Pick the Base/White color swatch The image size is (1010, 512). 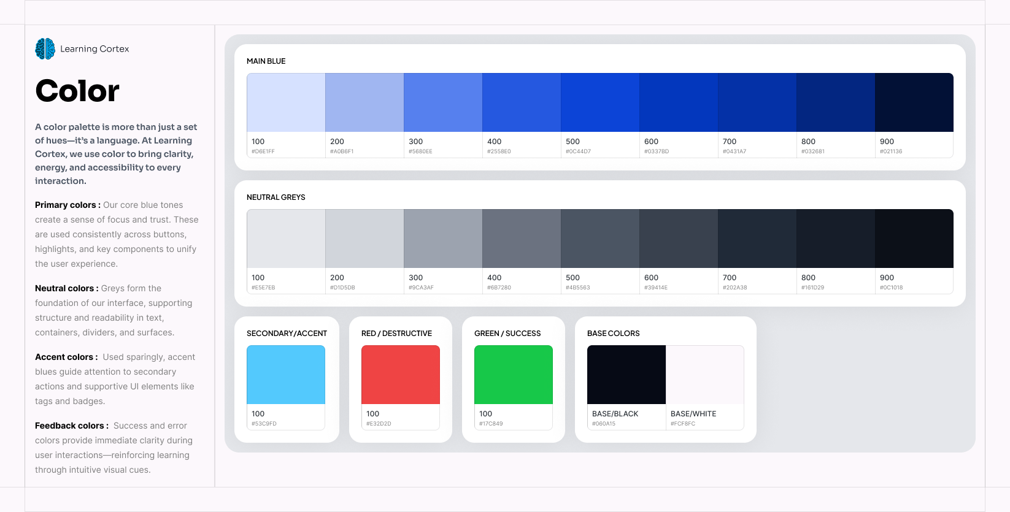tap(705, 375)
